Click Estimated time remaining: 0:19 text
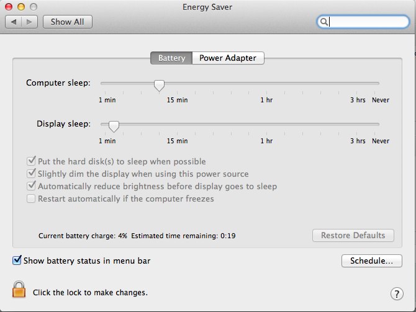416x312 pixels. 183,236
